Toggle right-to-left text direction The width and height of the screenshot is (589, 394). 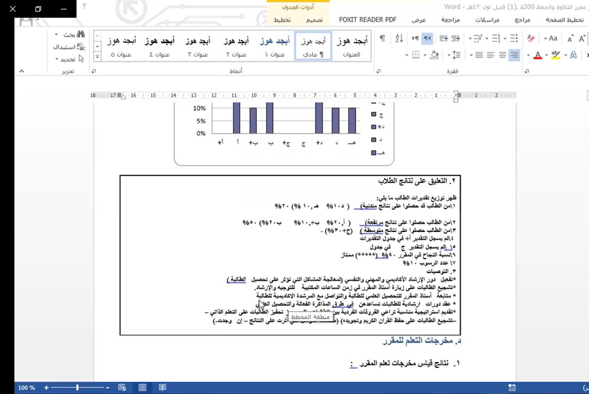[427, 39]
